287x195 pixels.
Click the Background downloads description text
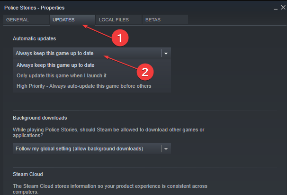(108, 132)
